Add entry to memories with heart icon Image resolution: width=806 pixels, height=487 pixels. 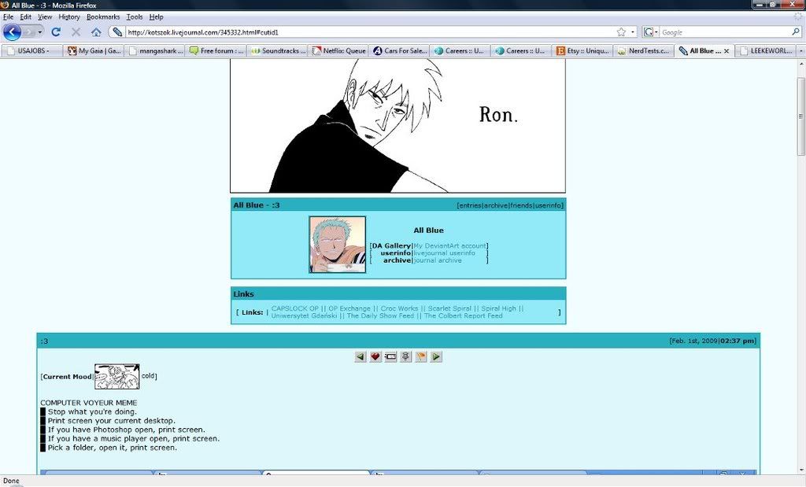(x=375, y=356)
